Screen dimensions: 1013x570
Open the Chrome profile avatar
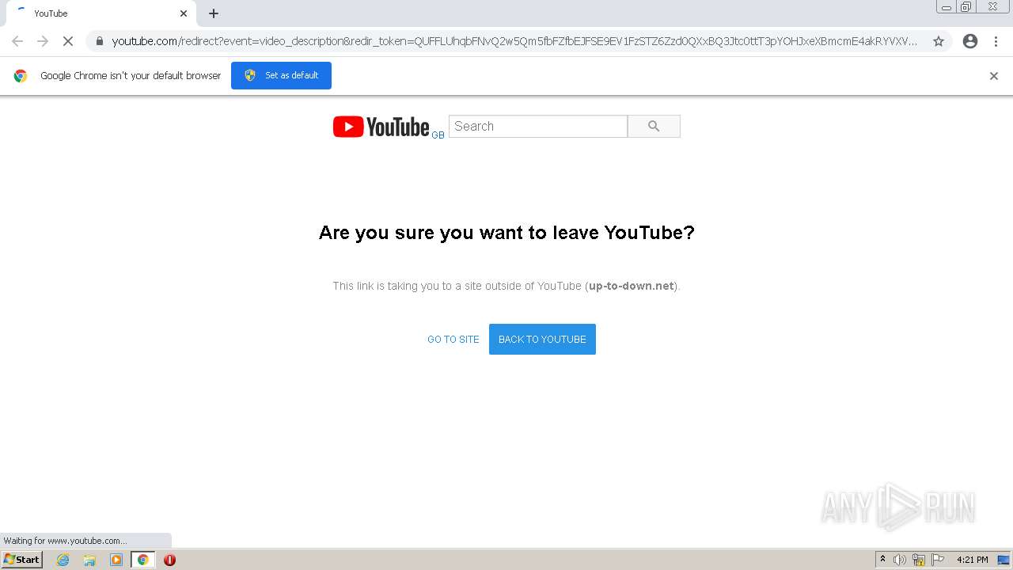[970, 41]
